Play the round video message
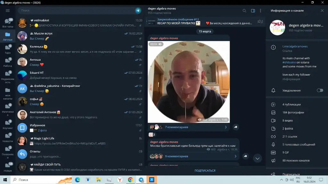 (x=189, y=82)
